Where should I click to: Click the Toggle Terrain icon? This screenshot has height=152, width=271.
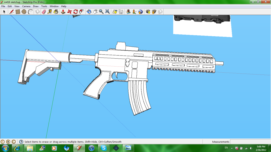pyautogui.click(x=121, y=12)
